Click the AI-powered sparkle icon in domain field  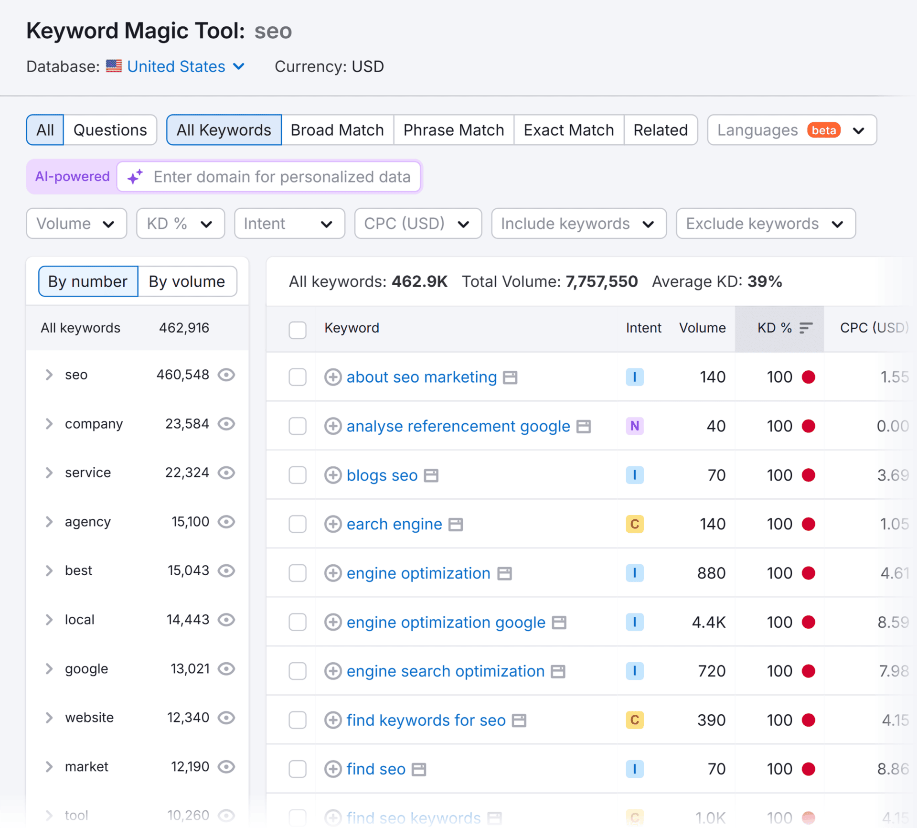134,176
